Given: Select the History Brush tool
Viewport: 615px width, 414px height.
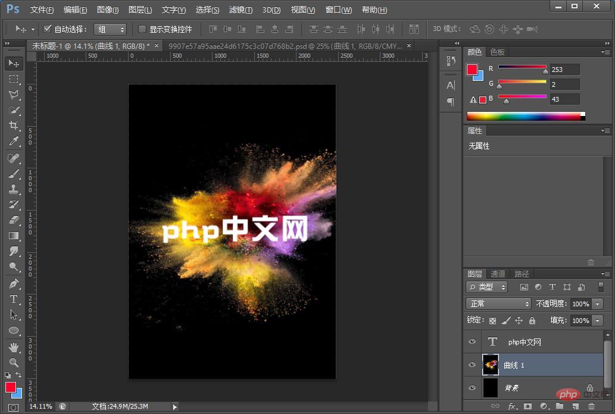Looking at the screenshot, I should 14,205.
